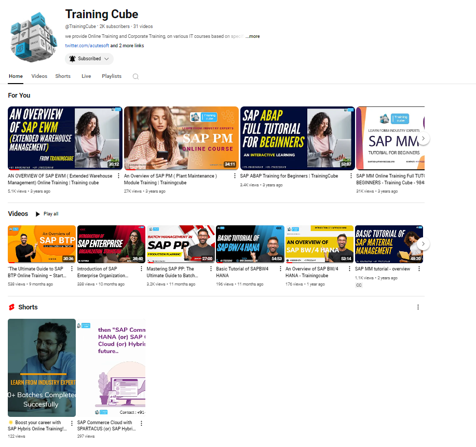
Task: Open the Subscribed notification dropdown
Action: (89, 59)
